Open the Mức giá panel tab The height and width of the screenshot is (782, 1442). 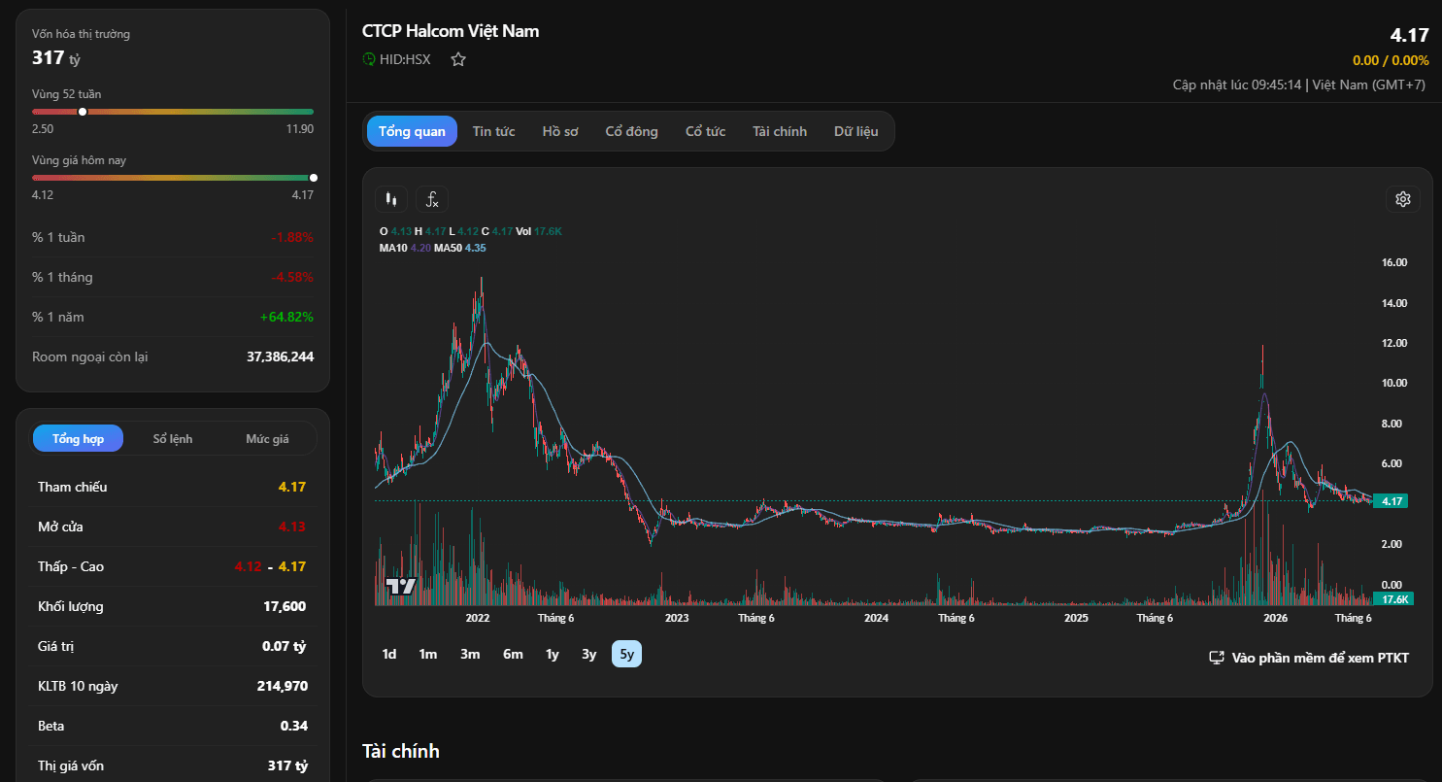267,439
